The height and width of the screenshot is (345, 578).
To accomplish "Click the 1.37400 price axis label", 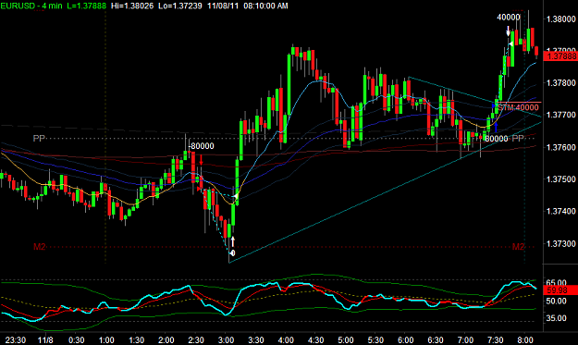I will point(561,211).
